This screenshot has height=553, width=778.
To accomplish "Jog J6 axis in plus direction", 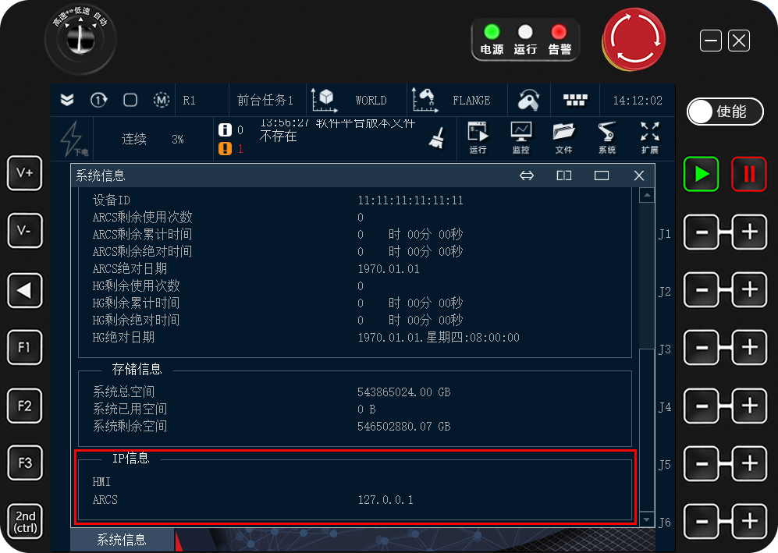I will coord(750,521).
